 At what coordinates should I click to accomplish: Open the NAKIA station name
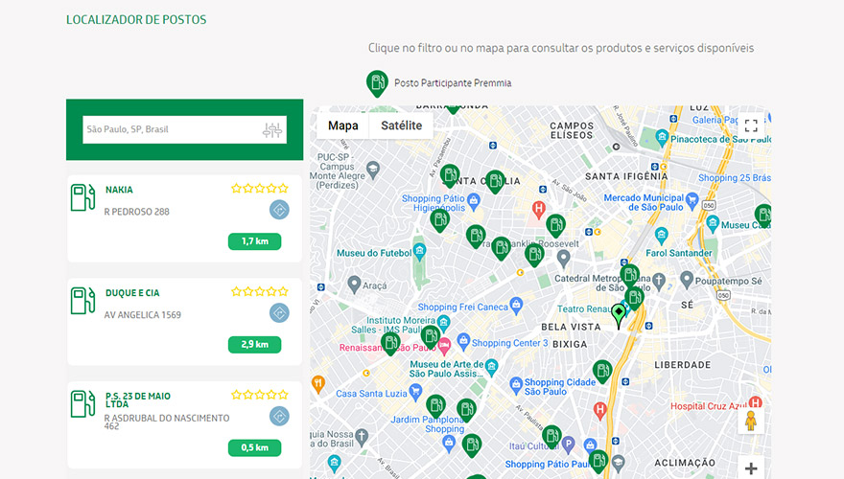[119, 190]
